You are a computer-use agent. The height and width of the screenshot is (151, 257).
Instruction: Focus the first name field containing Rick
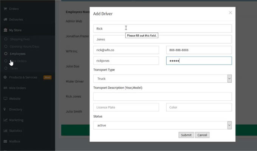click(x=163, y=28)
